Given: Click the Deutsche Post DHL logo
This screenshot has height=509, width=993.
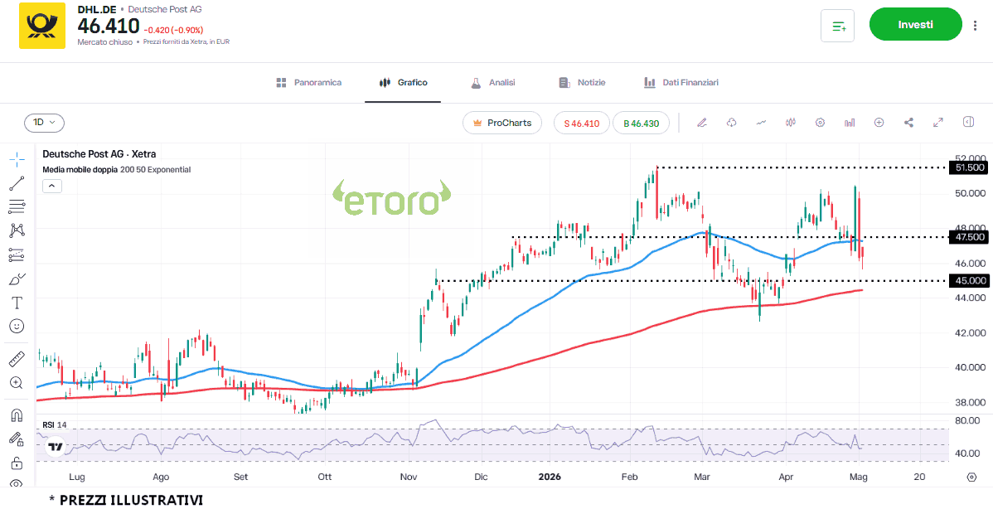Looking at the screenshot, I should 42,26.
